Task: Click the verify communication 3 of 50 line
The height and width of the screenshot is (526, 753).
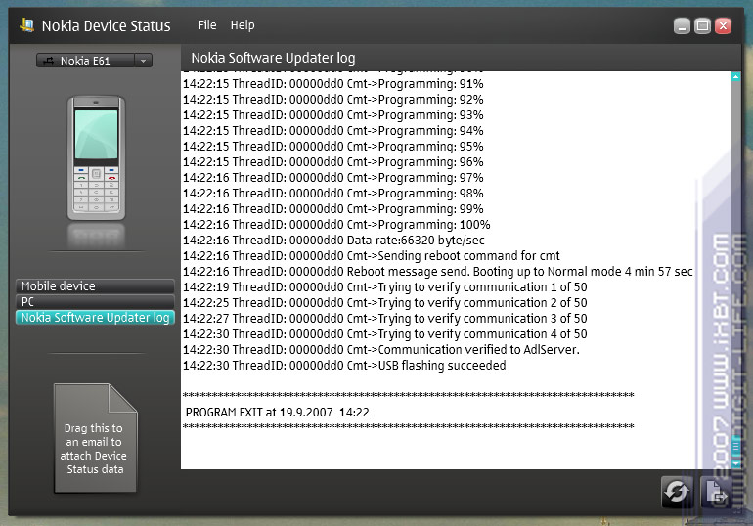Action: tap(384, 319)
